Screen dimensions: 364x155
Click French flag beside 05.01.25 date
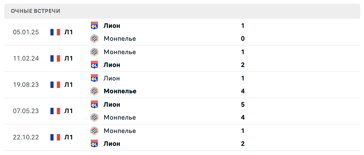click(x=55, y=32)
